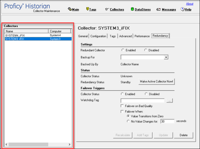The width and height of the screenshot is (200, 149).
Task: Click the System3 computer cell
Action: pyautogui.click(x=55, y=39)
